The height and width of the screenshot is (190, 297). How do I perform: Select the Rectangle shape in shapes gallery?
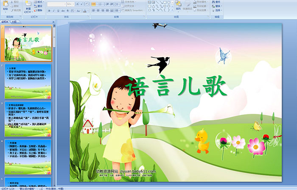click(x=165, y=2)
